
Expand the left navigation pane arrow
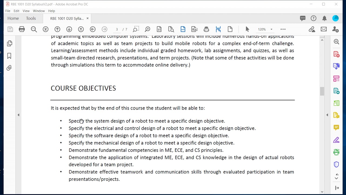[18, 115]
